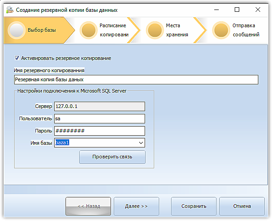Click the circle icon of Отправка сообщений step
Image resolution: width=272 pixels, height=221 pixels.
point(221,30)
